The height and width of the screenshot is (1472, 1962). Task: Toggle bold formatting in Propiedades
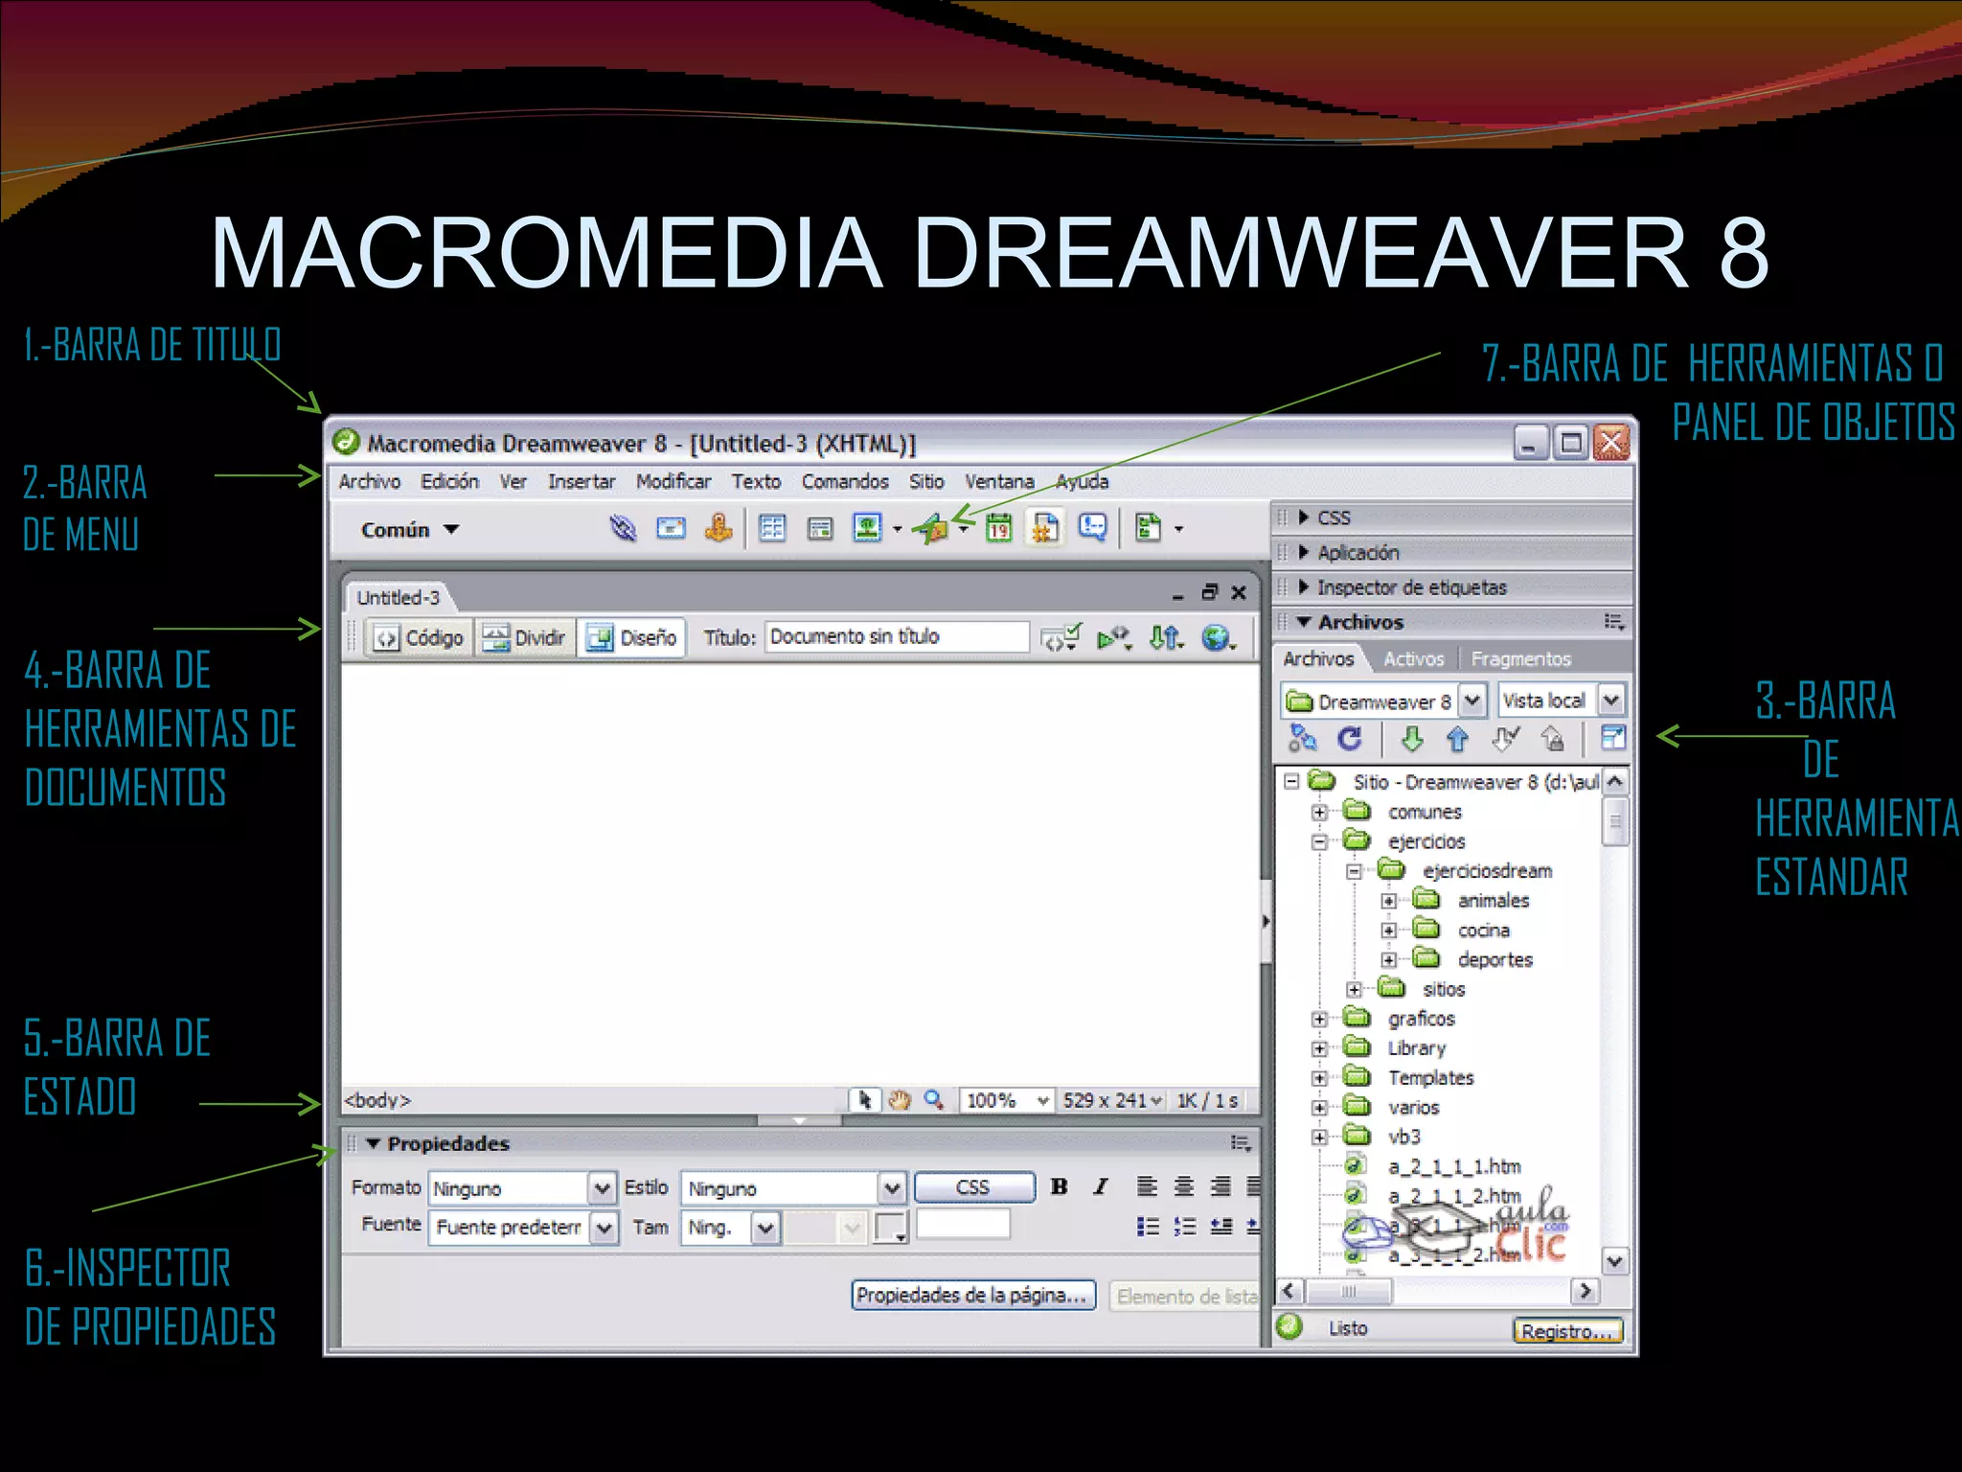pos(1059,1186)
